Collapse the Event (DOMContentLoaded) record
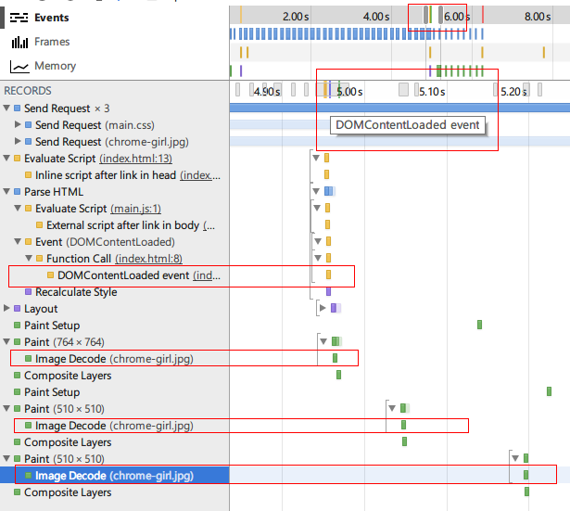 pos(19,242)
